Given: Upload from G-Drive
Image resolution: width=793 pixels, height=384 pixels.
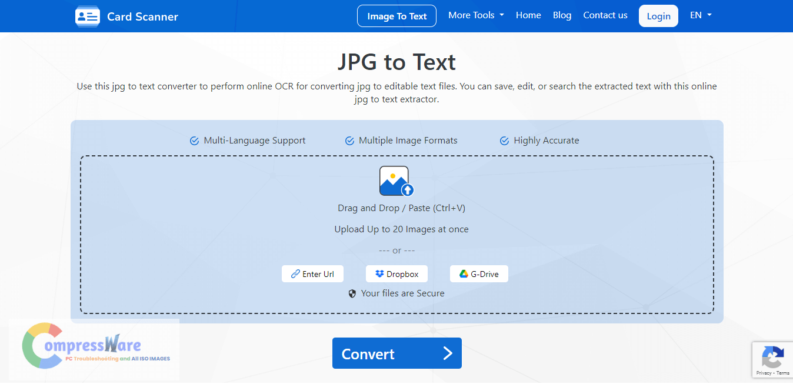Looking at the screenshot, I should [x=479, y=274].
